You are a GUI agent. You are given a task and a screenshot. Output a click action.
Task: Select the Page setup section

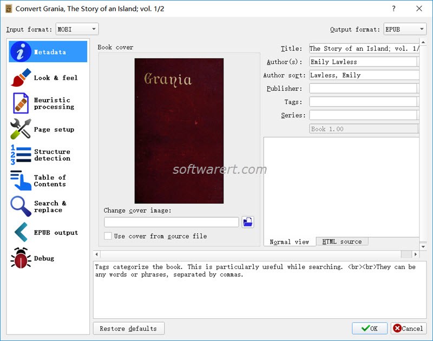(x=48, y=129)
